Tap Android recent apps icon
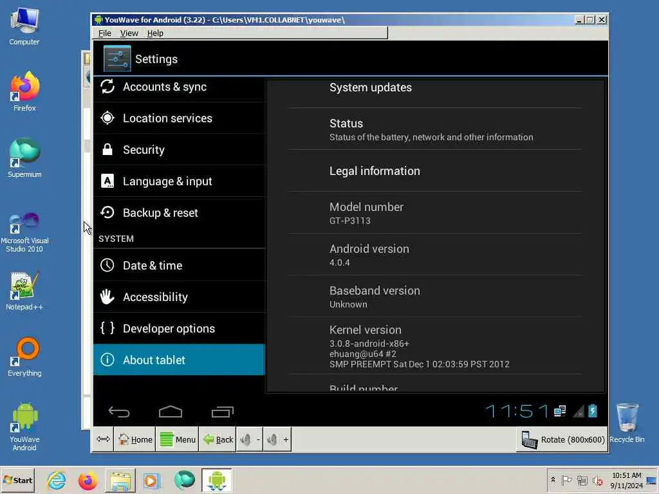 (x=222, y=412)
